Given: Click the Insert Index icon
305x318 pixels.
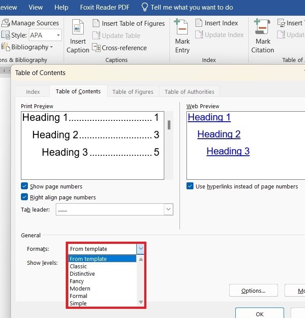Looking at the screenshot, I should (199, 23).
